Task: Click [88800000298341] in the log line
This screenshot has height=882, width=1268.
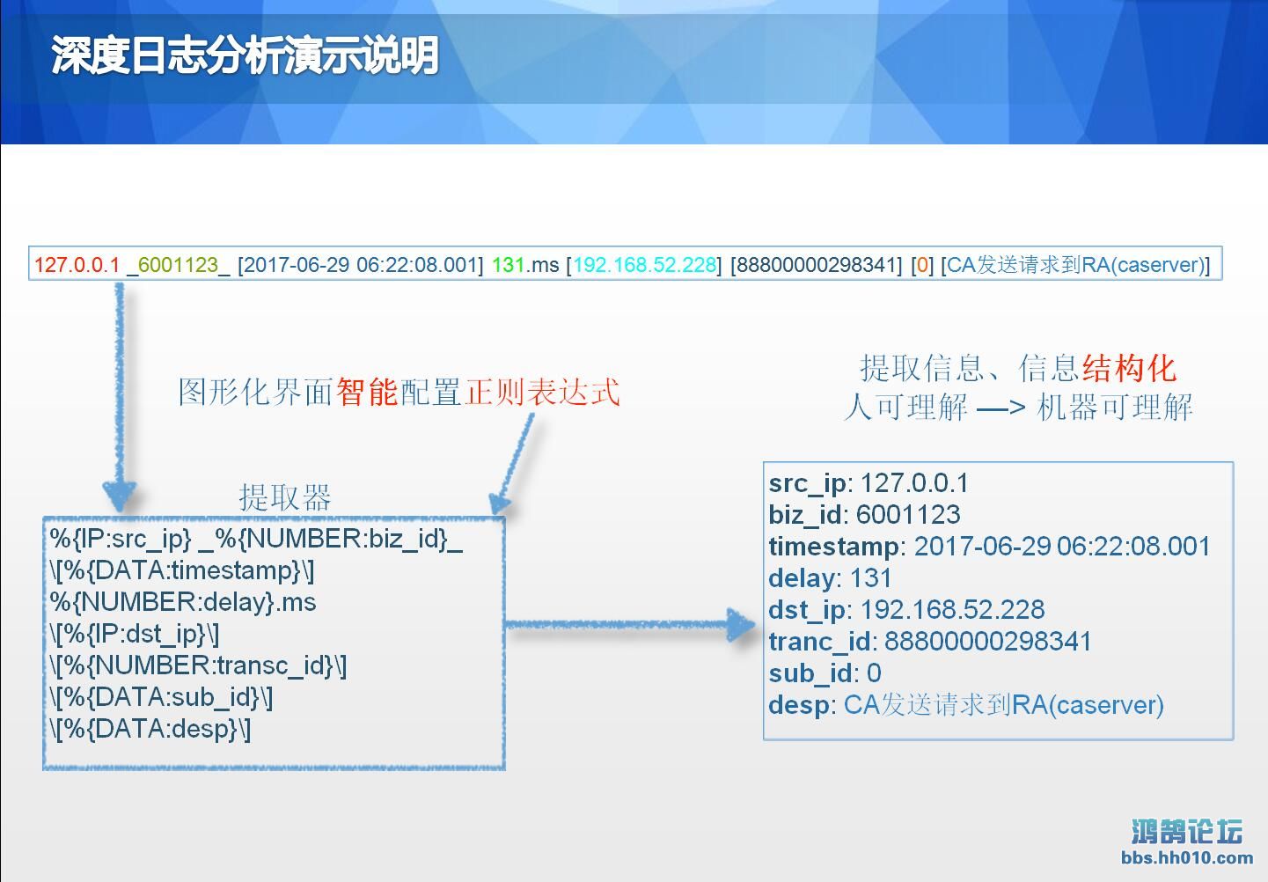Action: (817, 265)
